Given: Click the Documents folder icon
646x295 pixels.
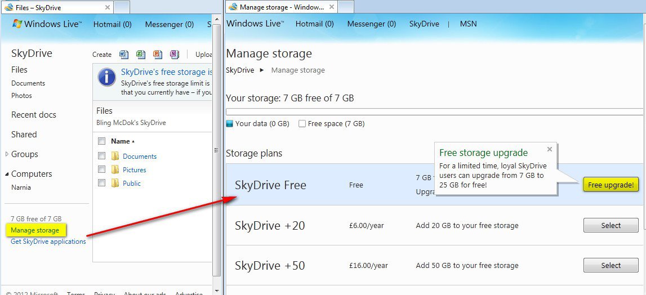Looking at the screenshot, I should point(115,156).
